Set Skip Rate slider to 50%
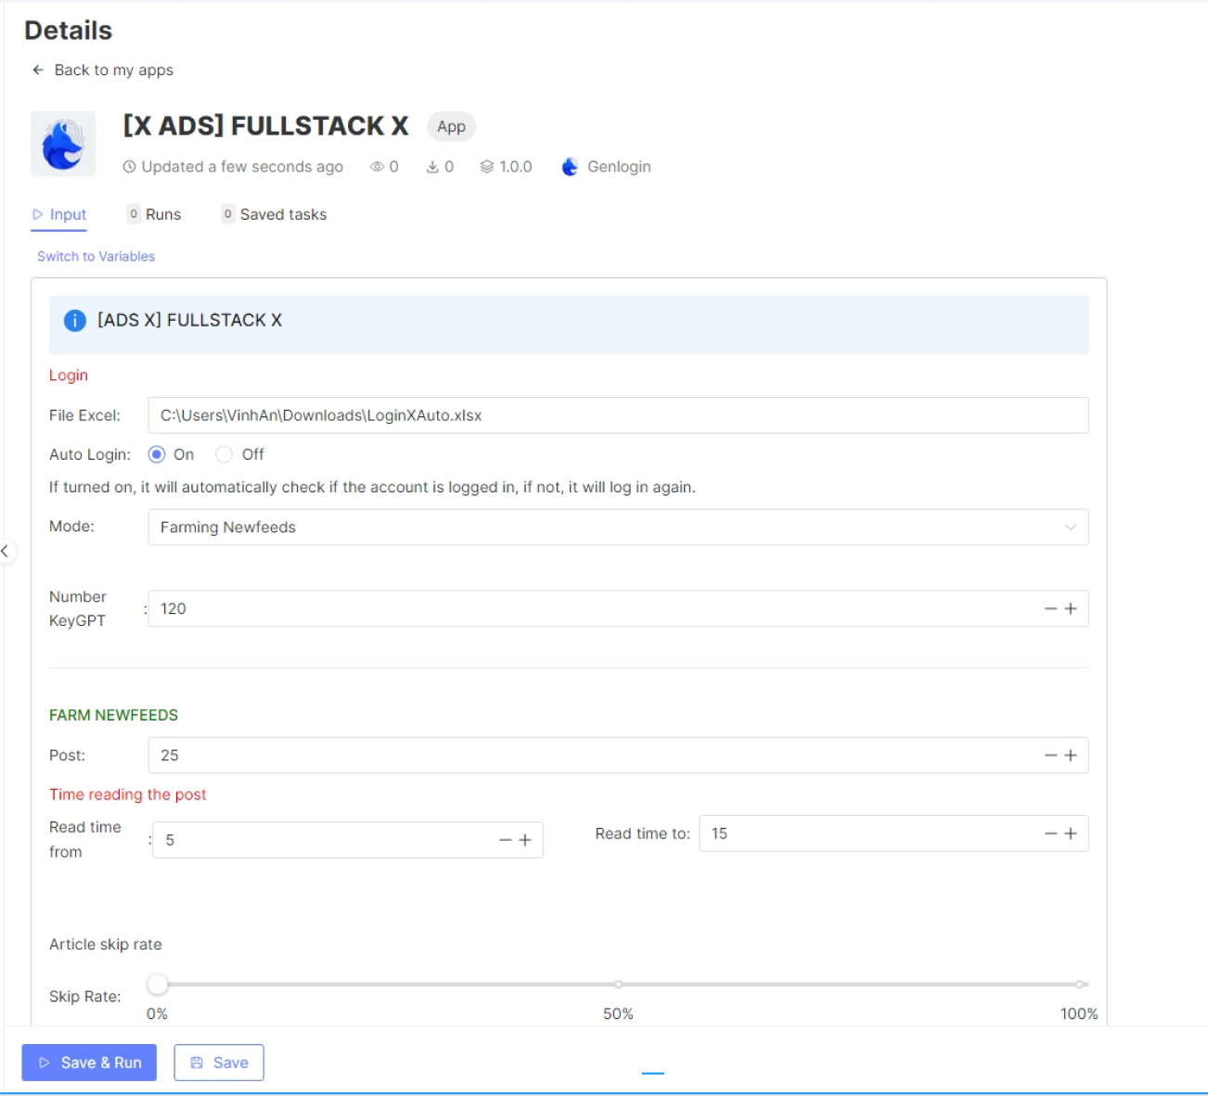Screen dimensions: 1208x1096 point(620,982)
